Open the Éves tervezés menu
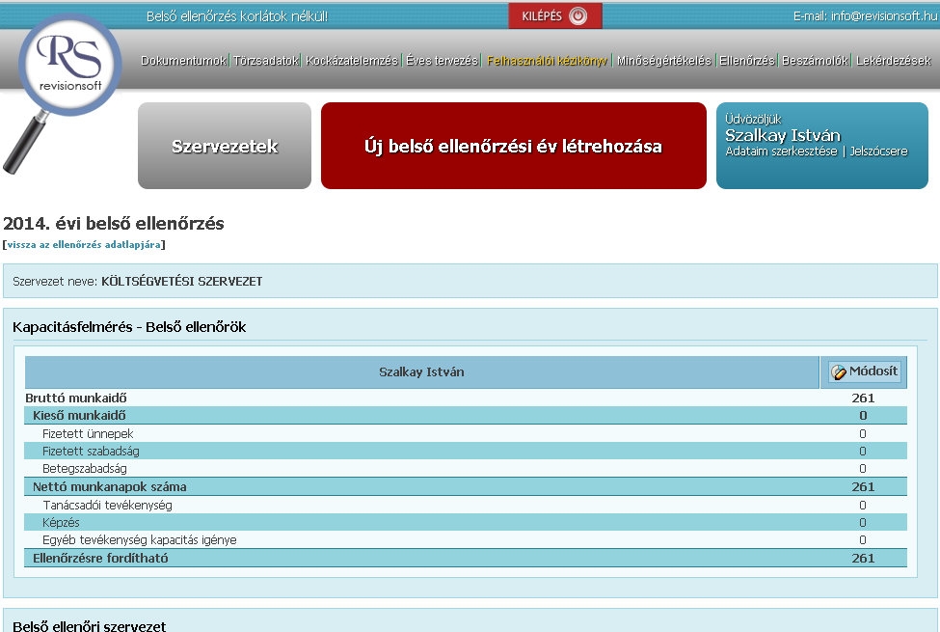940x632 pixels. 442,61
